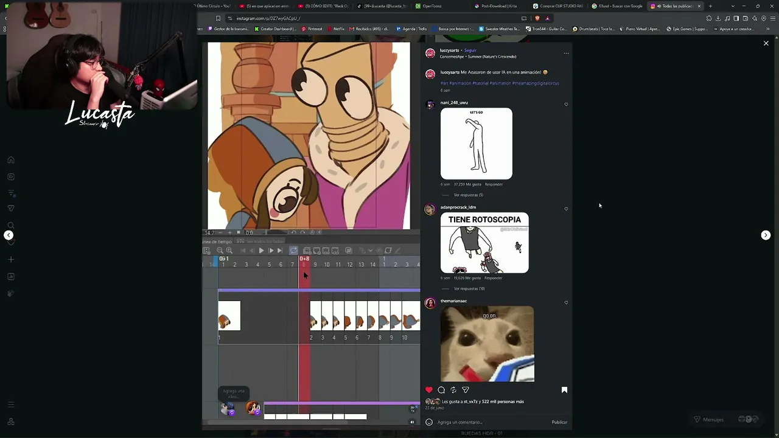View the LET'S GO comment GIF
Viewport: 779px width, 438px height.
pos(477,144)
